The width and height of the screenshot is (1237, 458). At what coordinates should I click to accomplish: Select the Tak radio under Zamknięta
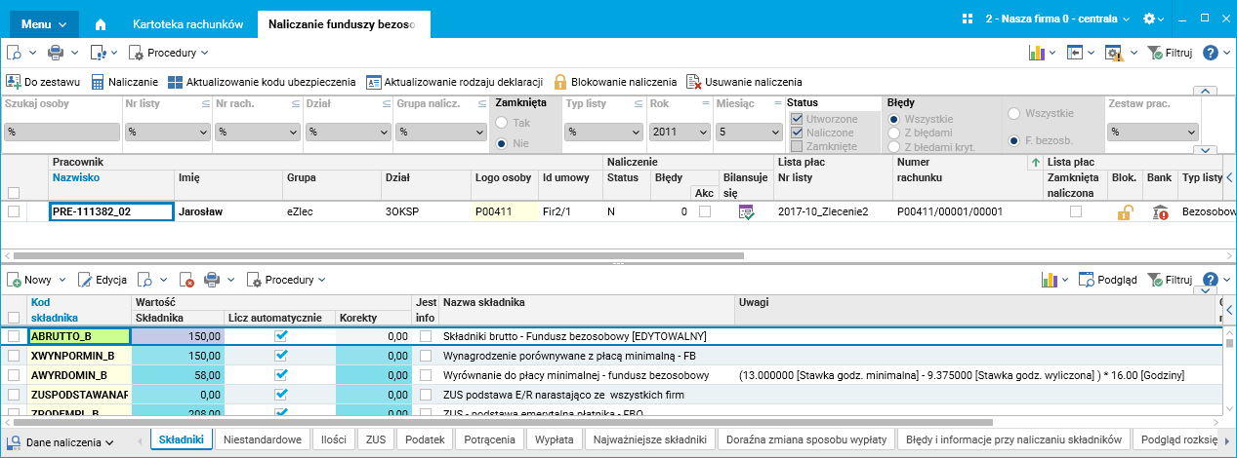[502, 124]
